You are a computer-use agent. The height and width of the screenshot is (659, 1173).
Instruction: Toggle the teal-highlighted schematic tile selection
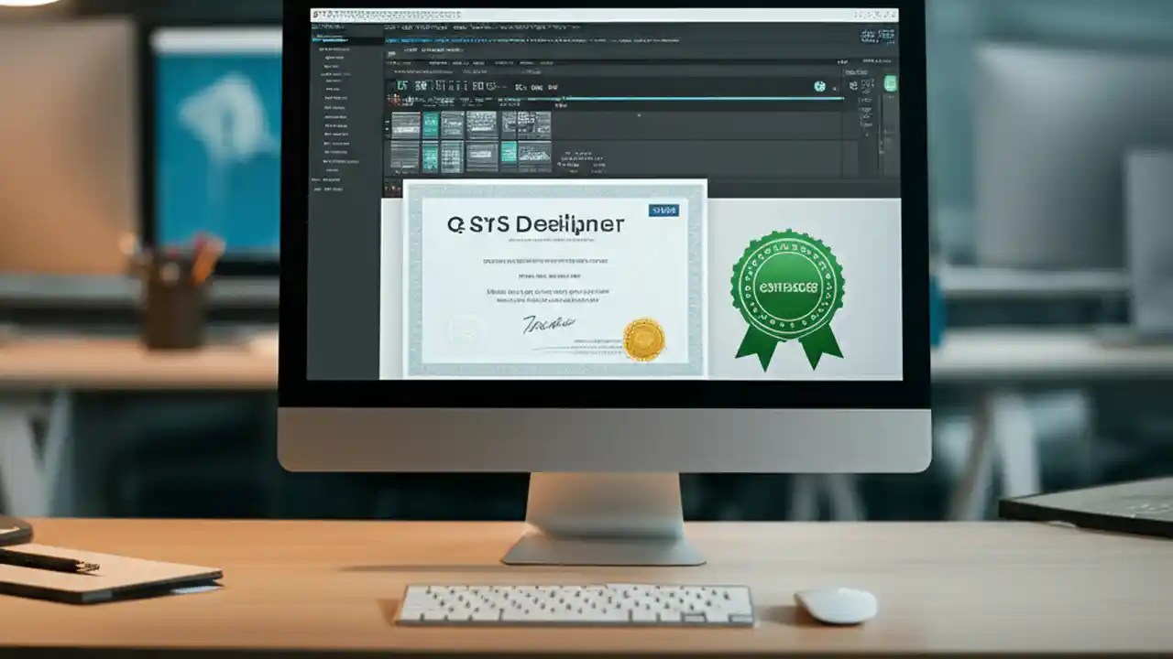(x=431, y=124)
